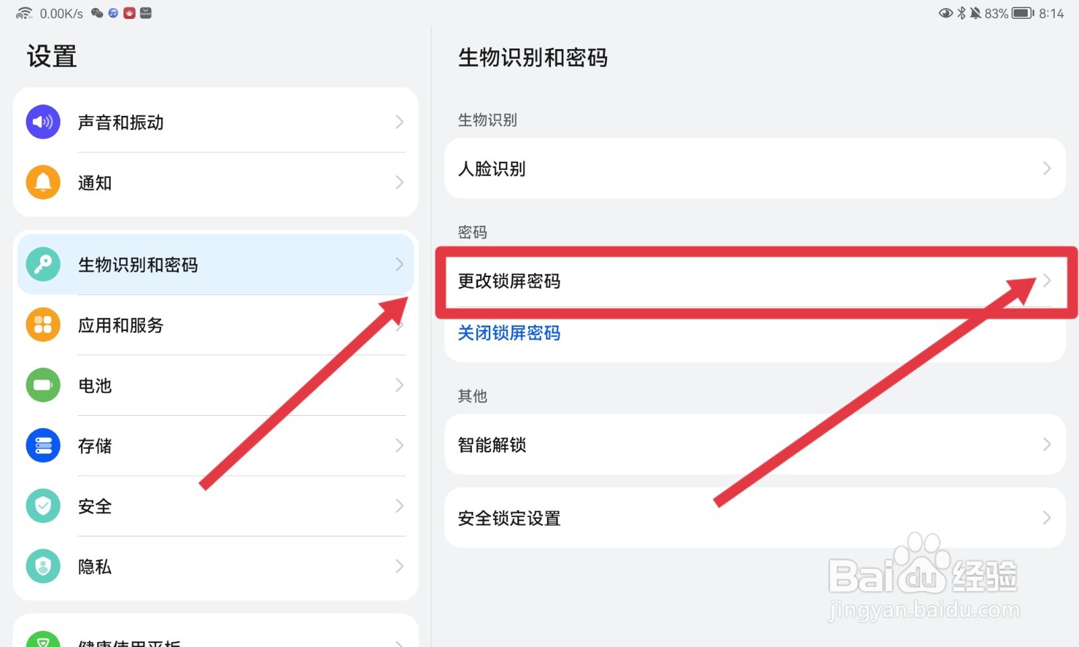The height and width of the screenshot is (647, 1079).
Task: Tap the orange Notifications bell icon
Action: click(43, 182)
